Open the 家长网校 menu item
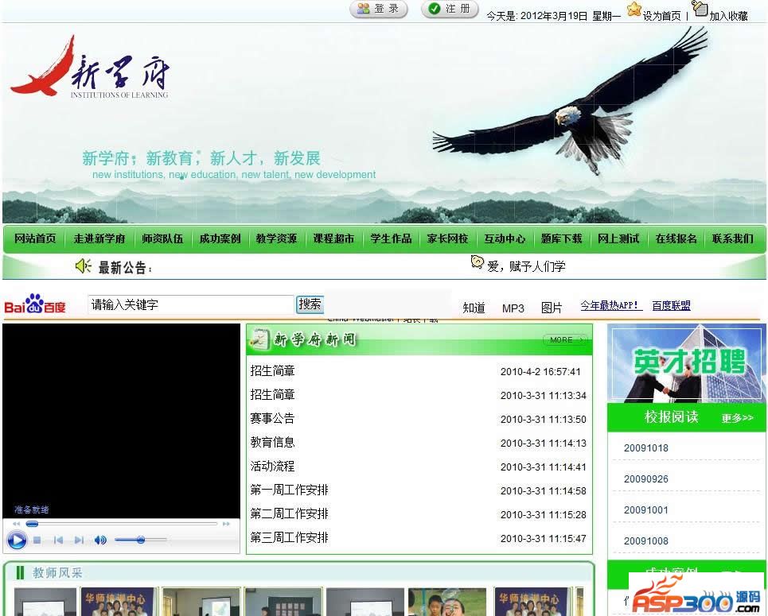The image size is (768, 616). pos(448,238)
